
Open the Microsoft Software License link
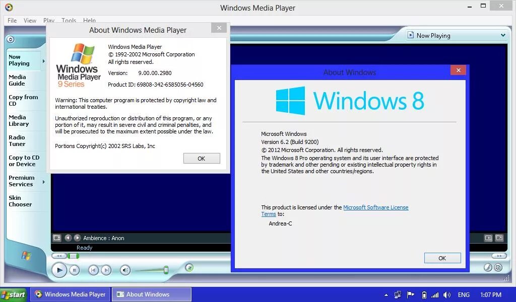pos(376,207)
